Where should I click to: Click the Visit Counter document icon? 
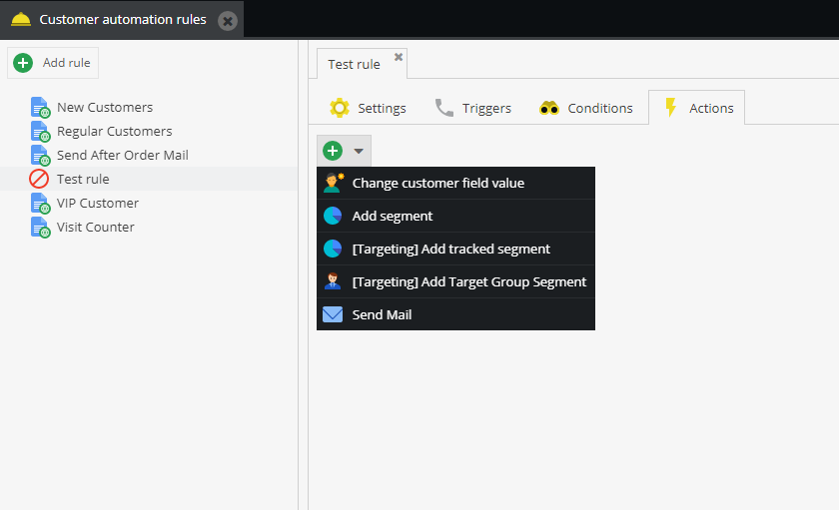pyautogui.click(x=40, y=228)
